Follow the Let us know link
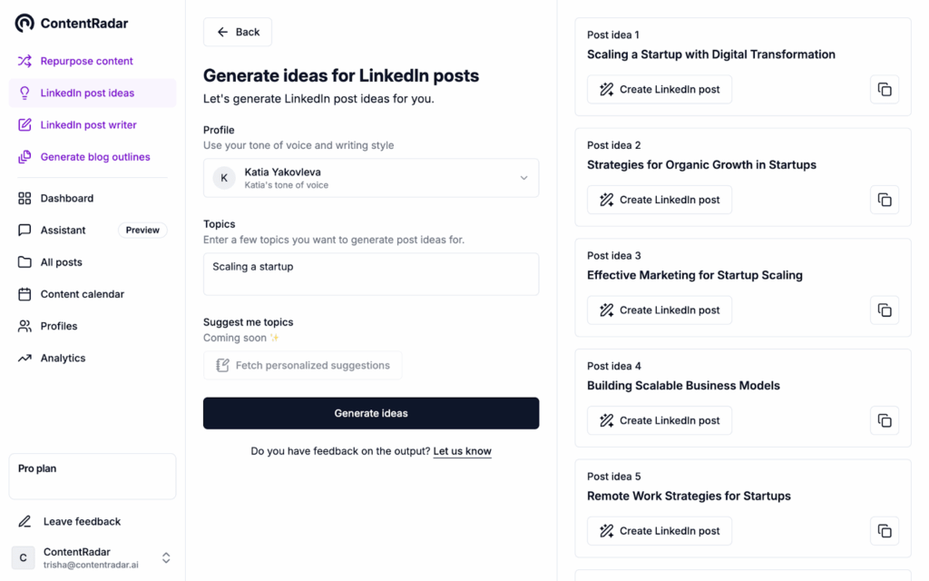929x581 pixels. click(462, 451)
